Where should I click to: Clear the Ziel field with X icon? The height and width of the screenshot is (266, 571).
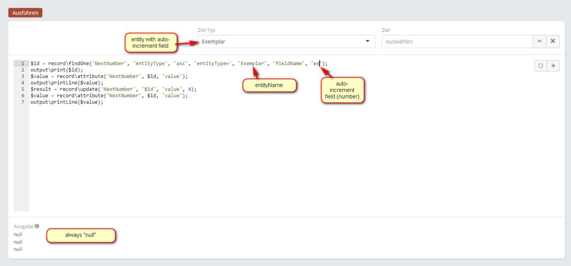coord(553,41)
